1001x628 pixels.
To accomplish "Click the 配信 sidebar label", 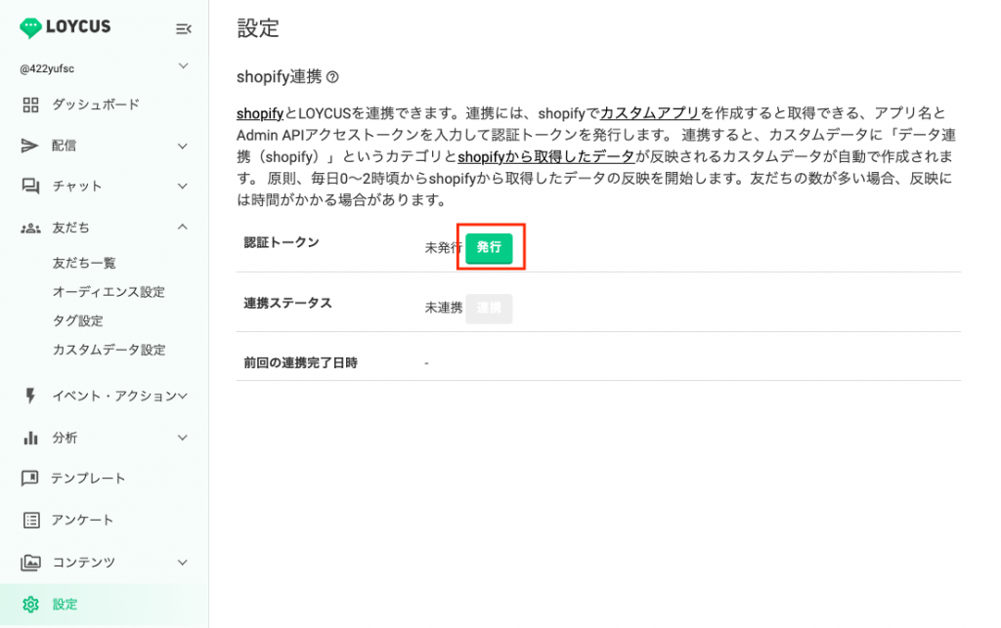I will [x=64, y=146].
